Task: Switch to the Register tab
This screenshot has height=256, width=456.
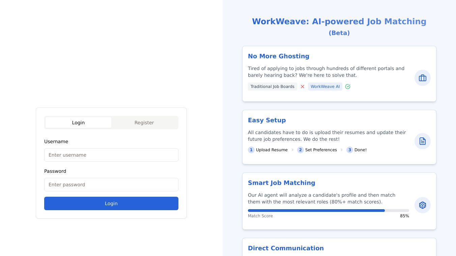Action: pos(144,123)
